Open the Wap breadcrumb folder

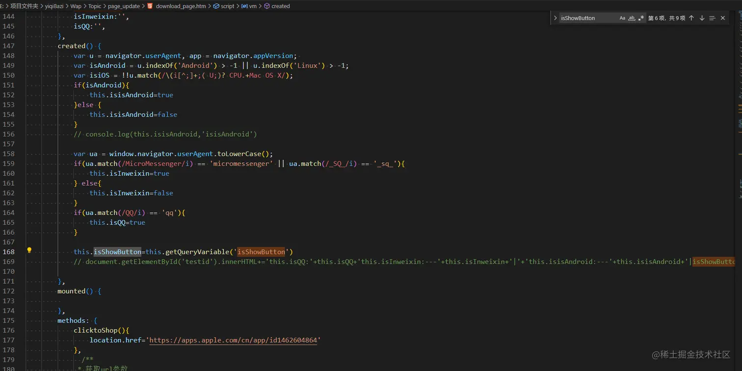76,6
